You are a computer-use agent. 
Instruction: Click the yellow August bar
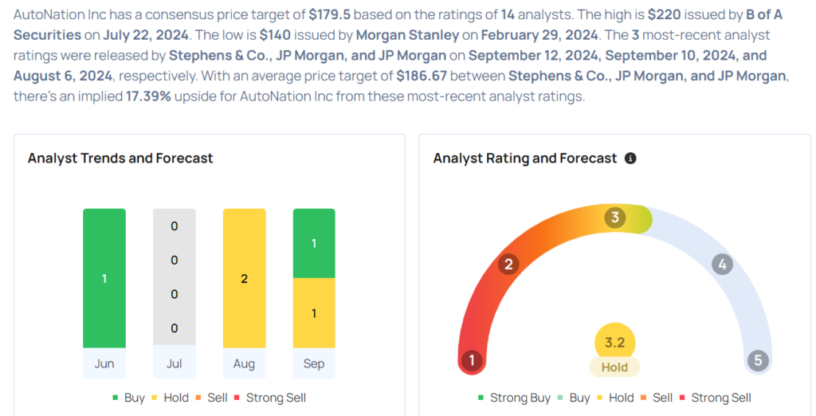click(244, 278)
